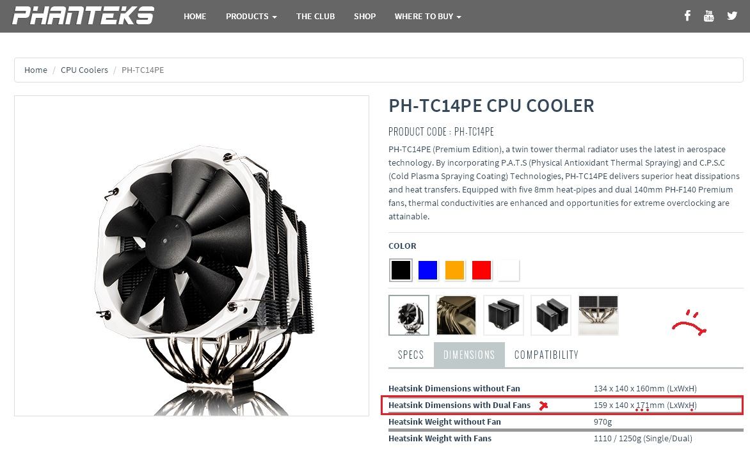The height and width of the screenshot is (456, 750).
Task: Select the black color swatch
Action: tap(401, 270)
